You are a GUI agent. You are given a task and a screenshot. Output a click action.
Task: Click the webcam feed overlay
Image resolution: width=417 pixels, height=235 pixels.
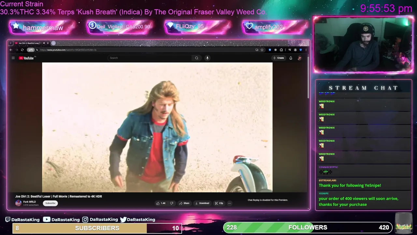(363, 44)
